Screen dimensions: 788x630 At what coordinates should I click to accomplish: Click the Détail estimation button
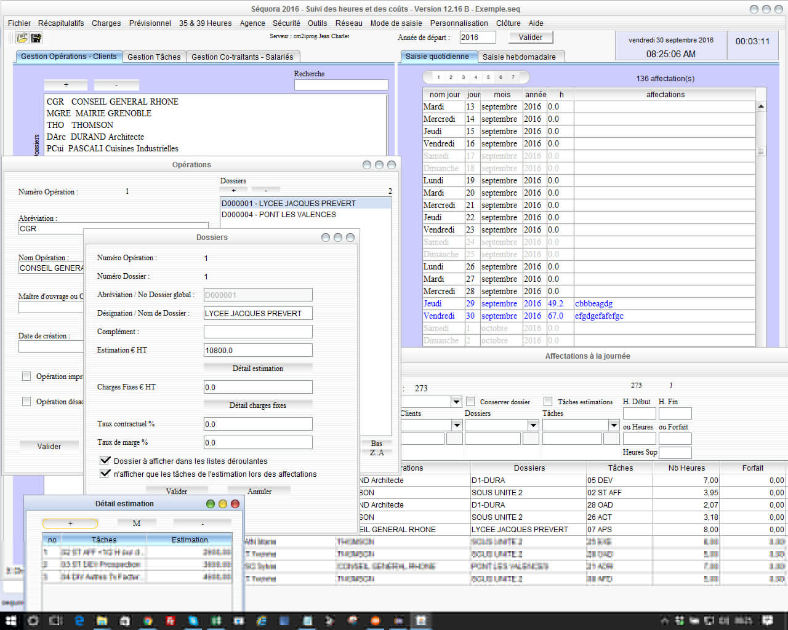(258, 369)
